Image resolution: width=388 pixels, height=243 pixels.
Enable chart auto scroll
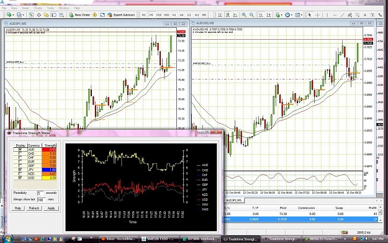click(261, 15)
